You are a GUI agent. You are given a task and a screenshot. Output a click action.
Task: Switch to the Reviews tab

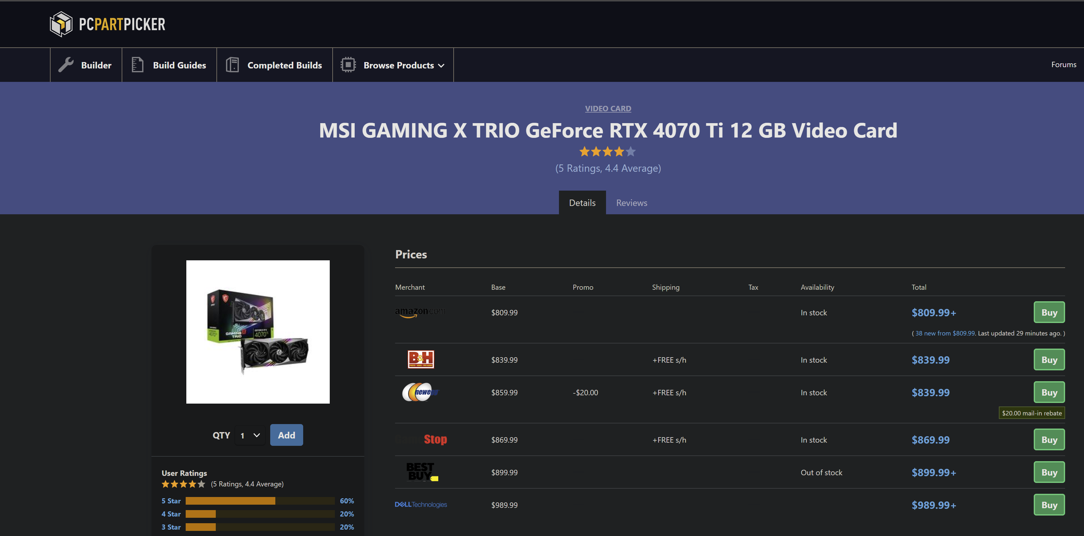point(631,203)
